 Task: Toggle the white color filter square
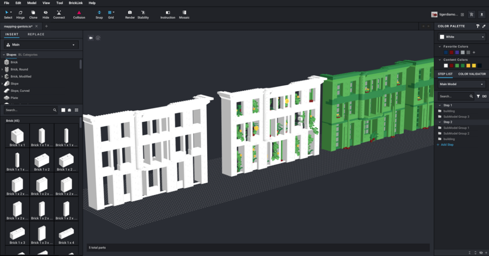point(64,110)
